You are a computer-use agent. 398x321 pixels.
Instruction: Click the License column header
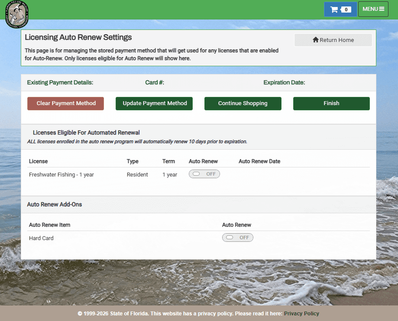[x=38, y=161]
